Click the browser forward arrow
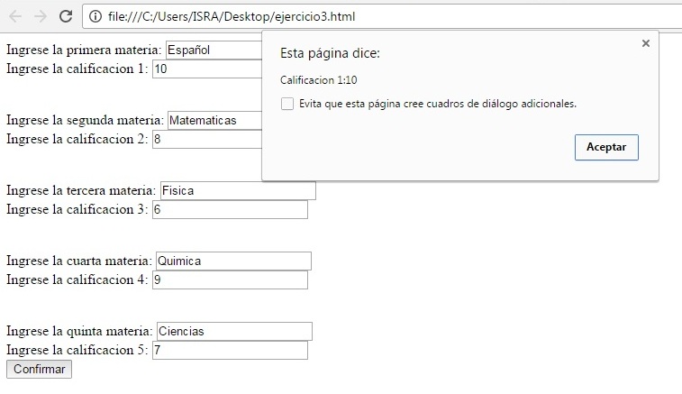 [x=40, y=16]
